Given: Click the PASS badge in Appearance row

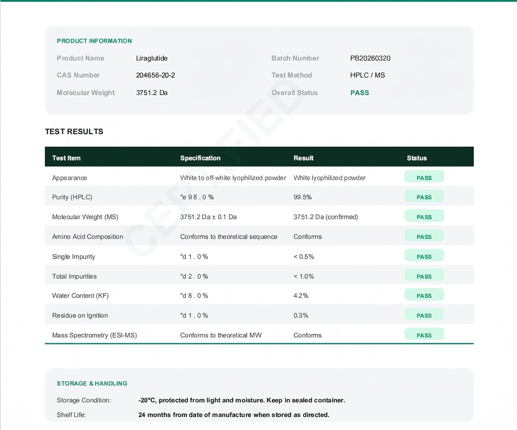Looking at the screenshot, I should [x=424, y=177].
